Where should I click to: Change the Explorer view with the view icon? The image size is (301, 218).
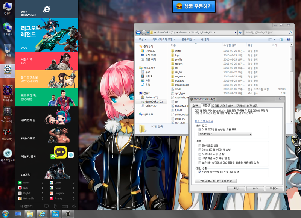click(x=270, y=39)
